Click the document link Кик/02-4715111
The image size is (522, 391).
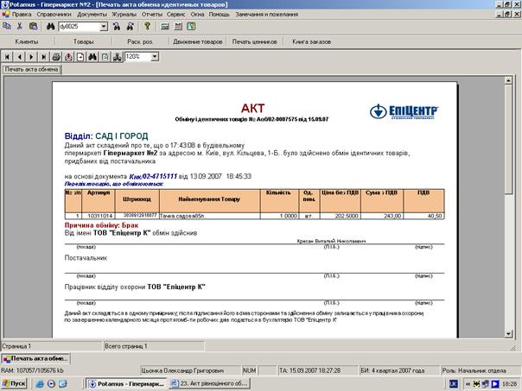[153, 176]
